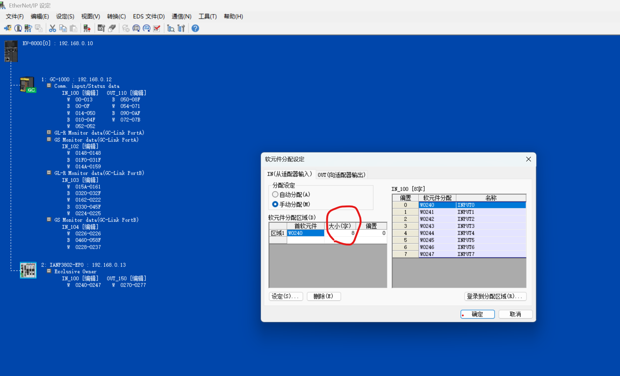Screen dimensions: 620x376
Task: Open the EDS 文件(D) menu
Action: pos(148,16)
